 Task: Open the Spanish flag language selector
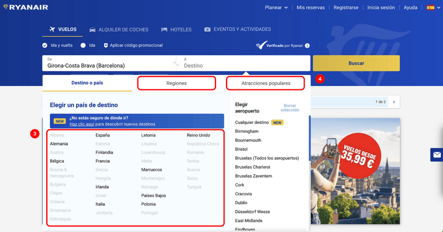(433, 8)
